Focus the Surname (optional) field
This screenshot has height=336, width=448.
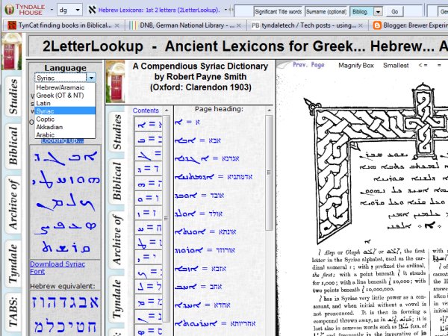click(x=326, y=12)
